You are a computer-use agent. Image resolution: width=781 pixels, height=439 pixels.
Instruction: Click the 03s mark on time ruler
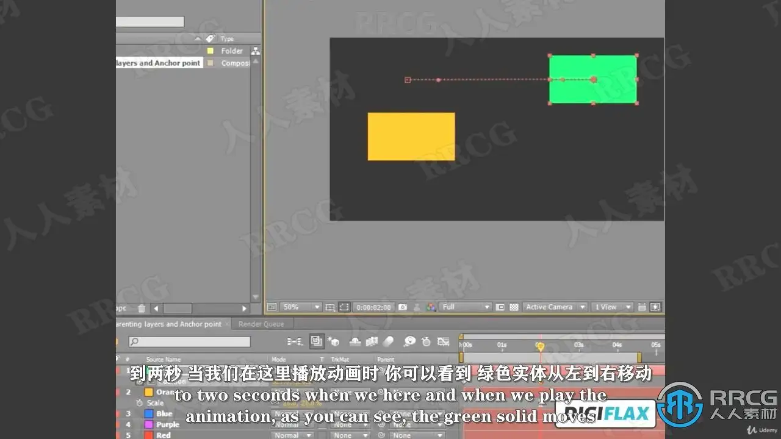point(579,345)
